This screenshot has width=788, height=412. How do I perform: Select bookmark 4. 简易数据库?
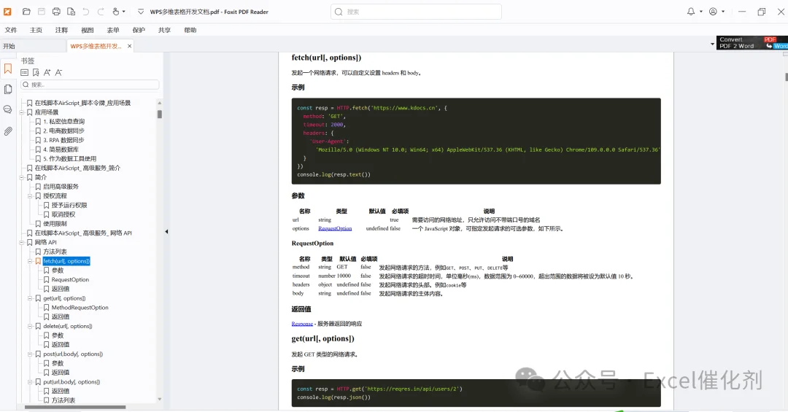61,149
